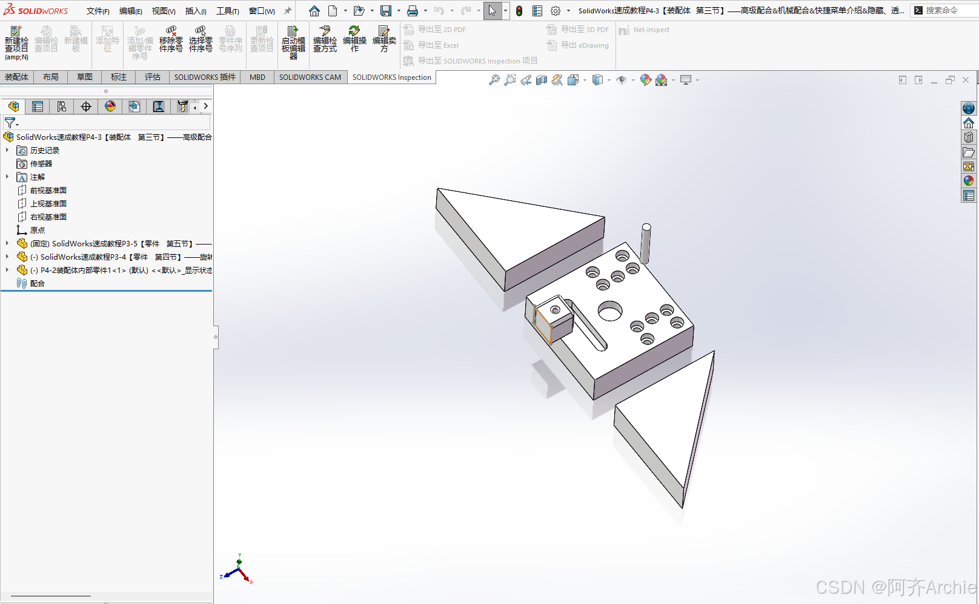979x604 pixels.
Task: Open the Display Style dropdown arrow
Action: pos(609,80)
